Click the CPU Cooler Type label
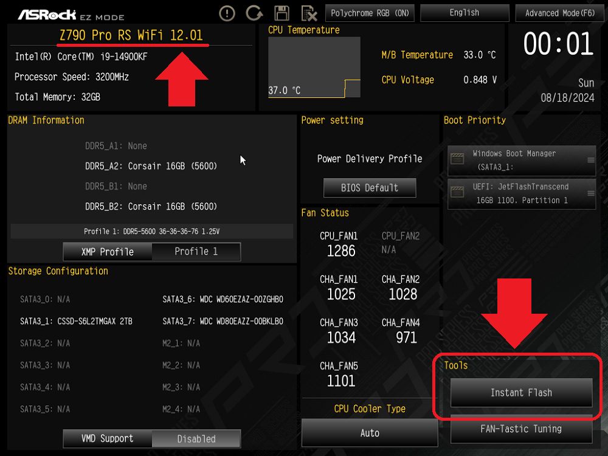 click(x=370, y=409)
